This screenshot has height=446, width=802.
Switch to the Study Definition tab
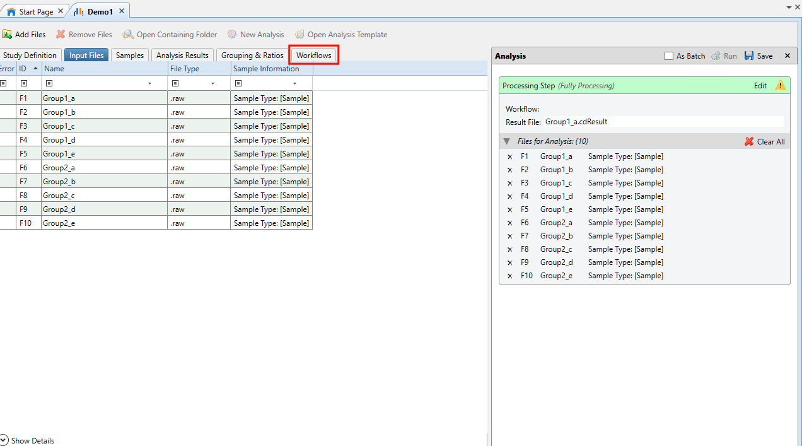click(x=30, y=56)
